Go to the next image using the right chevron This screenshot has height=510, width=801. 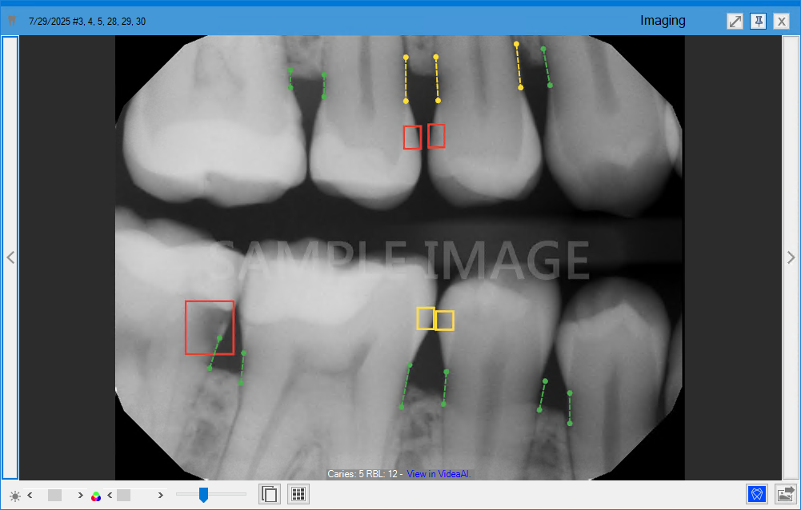click(791, 257)
